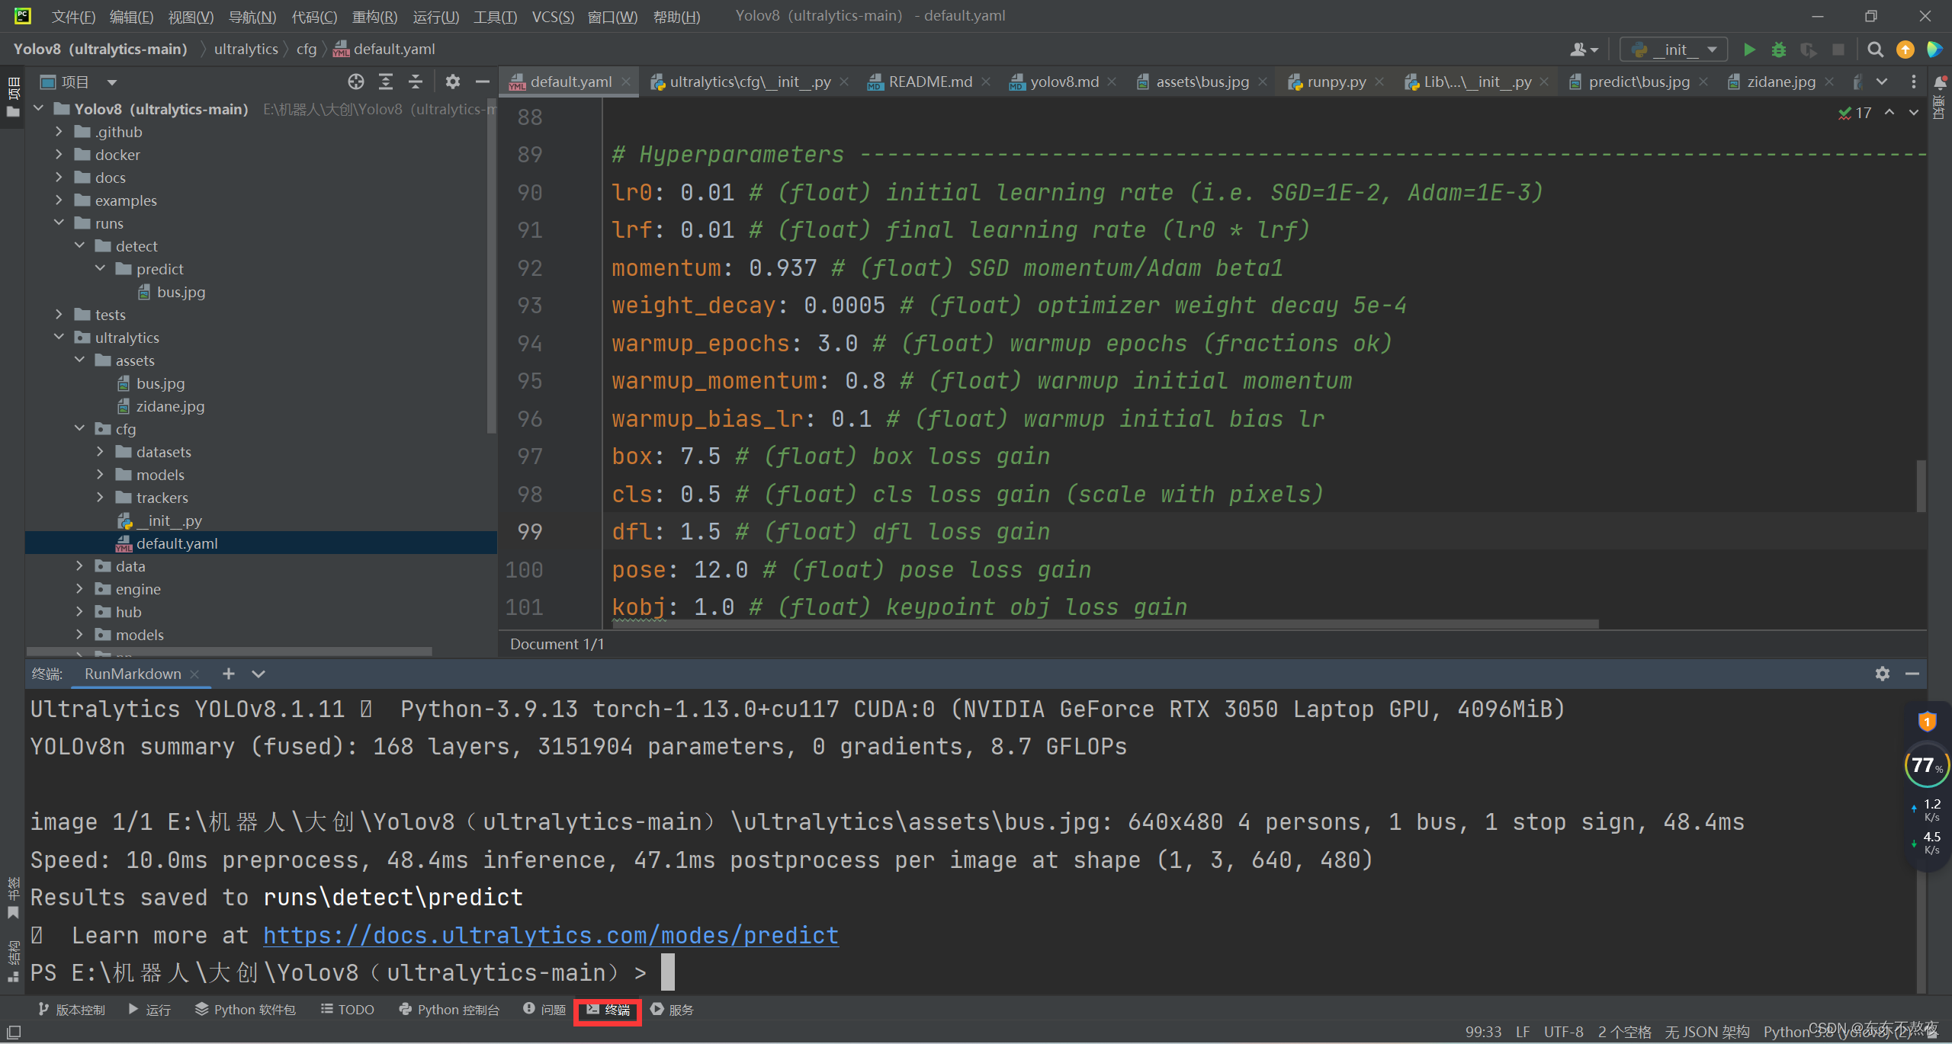Hide the terminal panel with minus icon

(x=1912, y=674)
